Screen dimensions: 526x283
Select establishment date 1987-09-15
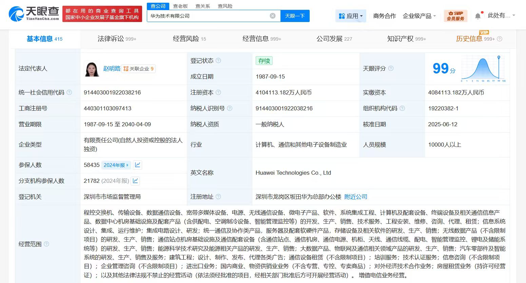click(x=270, y=77)
